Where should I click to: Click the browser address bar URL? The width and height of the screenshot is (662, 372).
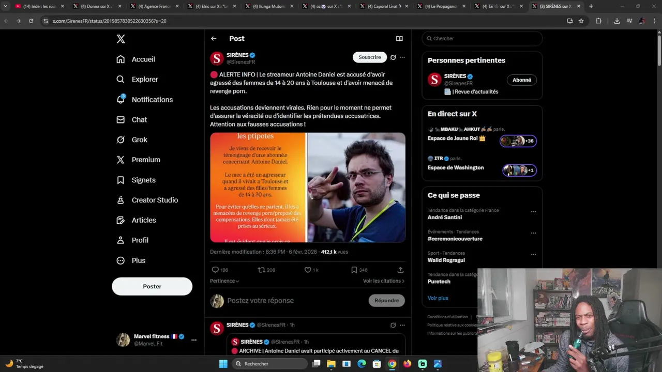pyautogui.click(x=110, y=21)
